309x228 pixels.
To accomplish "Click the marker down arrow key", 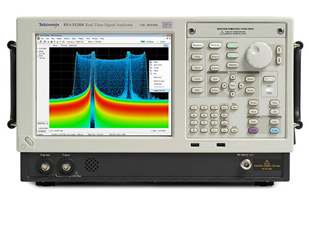I will tap(232, 94).
